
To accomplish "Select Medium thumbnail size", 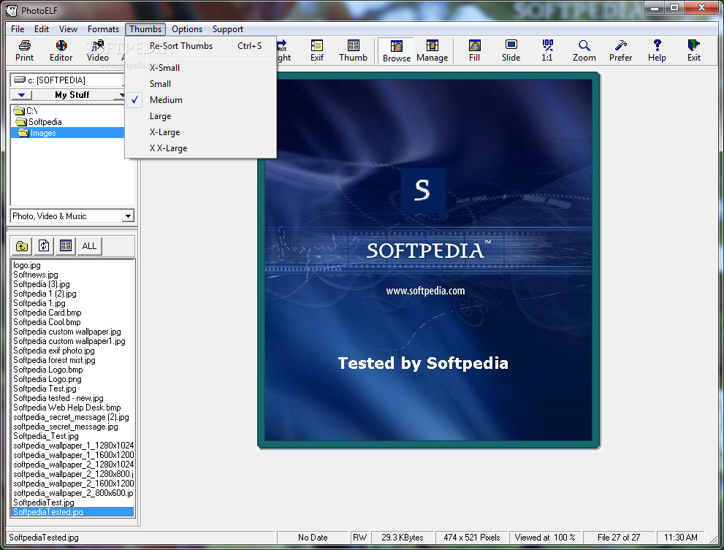I will pos(166,100).
